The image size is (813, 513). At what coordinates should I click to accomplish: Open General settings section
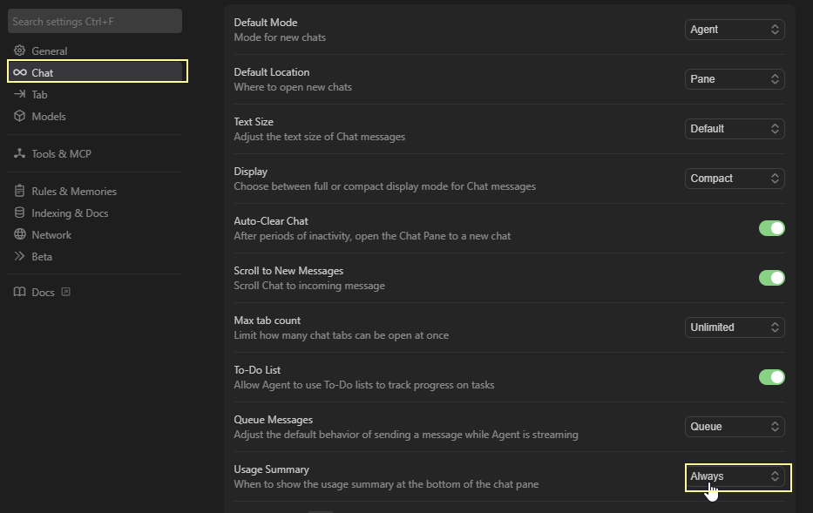pyautogui.click(x=95, y=51)
